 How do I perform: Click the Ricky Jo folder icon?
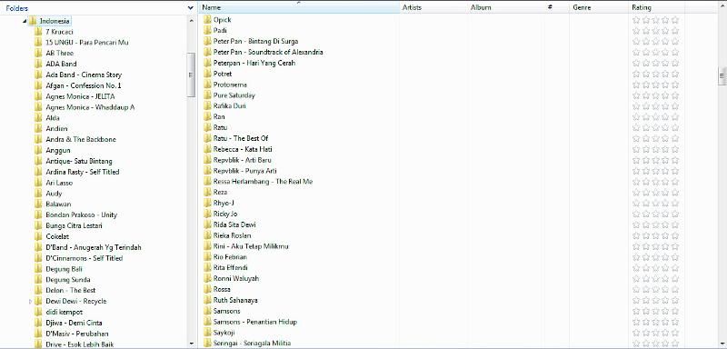click(x=207, y=214)
